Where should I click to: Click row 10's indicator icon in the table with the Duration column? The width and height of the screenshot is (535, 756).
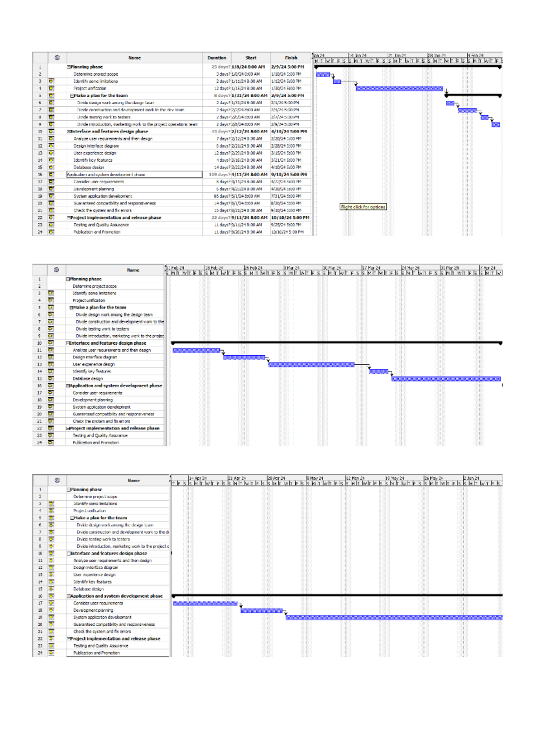click(x=51, y=131)
